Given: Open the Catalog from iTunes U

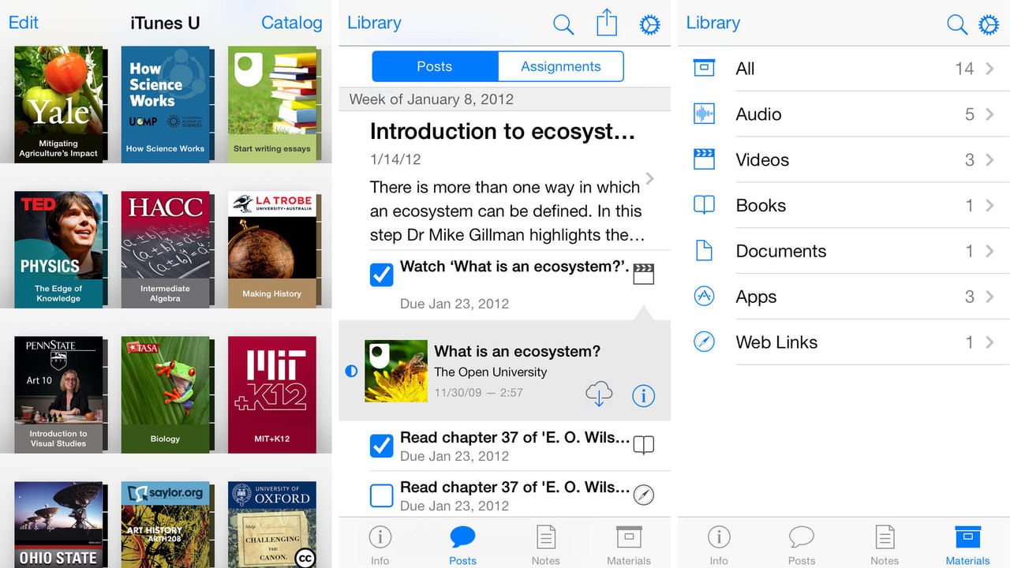Looking at the screenshot, I should 291,23.
